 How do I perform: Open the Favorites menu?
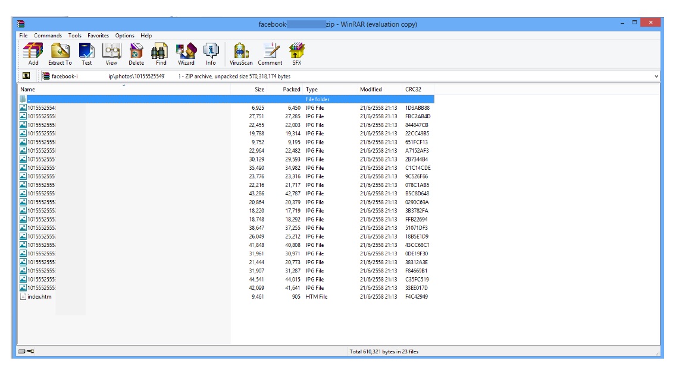pos(98,35)
